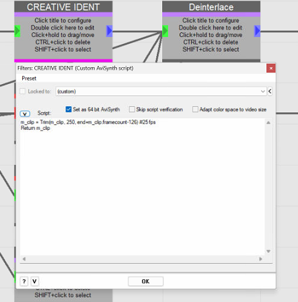Click the 'Return m_clip' script line
The width and height of the screenshot is (298, 302).
[x=35, y=128]
